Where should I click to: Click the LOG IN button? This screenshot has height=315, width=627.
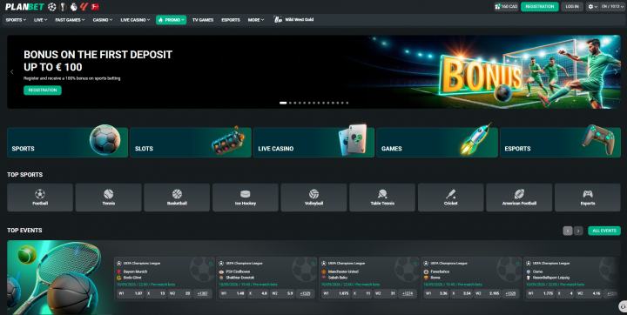pyautogui.click(x=572, y=7)
